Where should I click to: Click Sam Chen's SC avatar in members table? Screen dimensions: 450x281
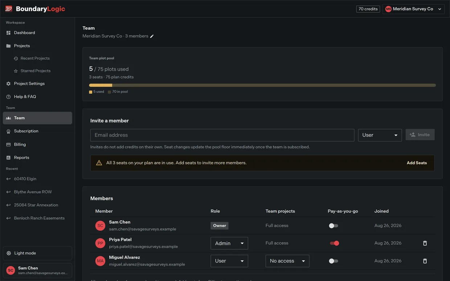coord(101,226)
